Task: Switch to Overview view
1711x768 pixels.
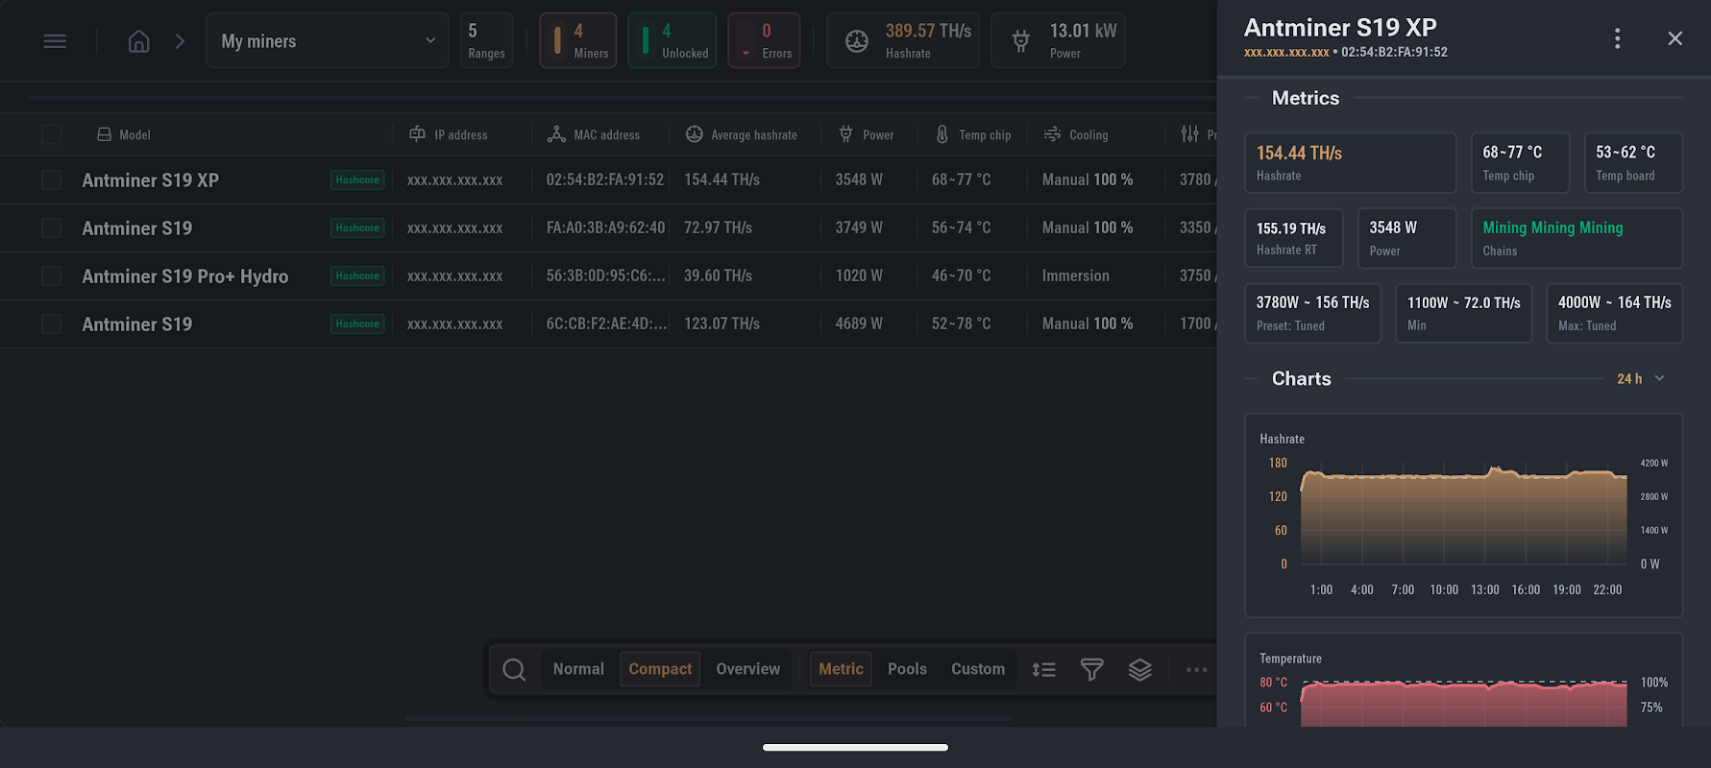Action: click(x=748, y=669)
